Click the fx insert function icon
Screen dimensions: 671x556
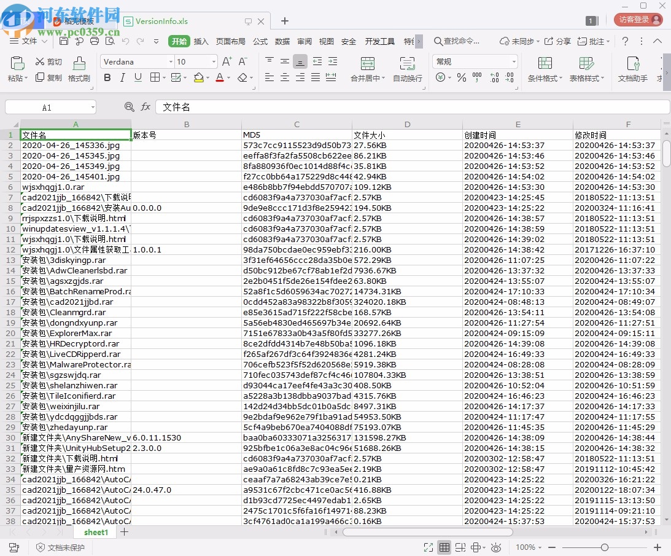(145, 107)
